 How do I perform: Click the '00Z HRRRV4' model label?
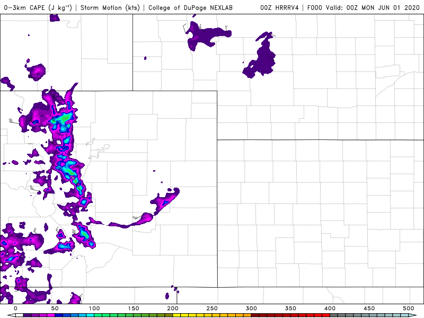tap(279, 7)
